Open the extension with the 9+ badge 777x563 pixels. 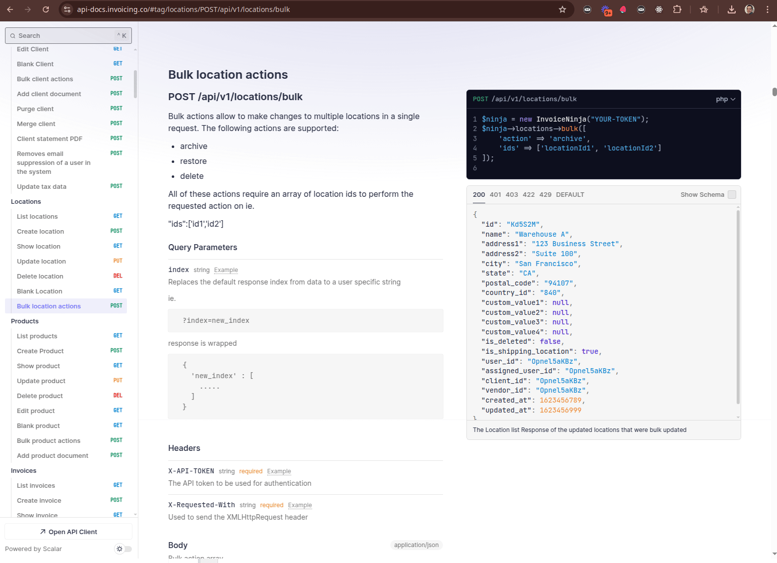(606, 10)
